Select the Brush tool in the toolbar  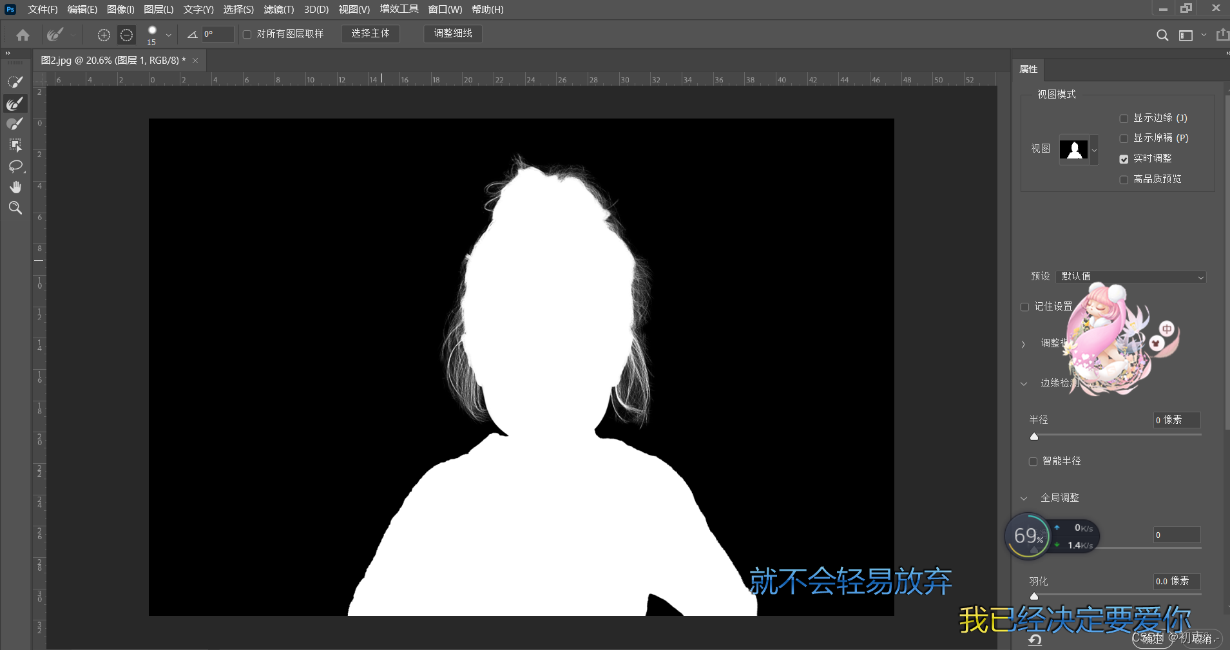tap(15, 124)
